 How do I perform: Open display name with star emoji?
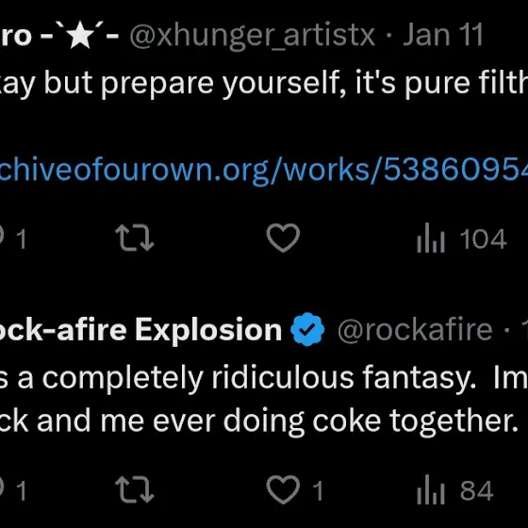59,36
